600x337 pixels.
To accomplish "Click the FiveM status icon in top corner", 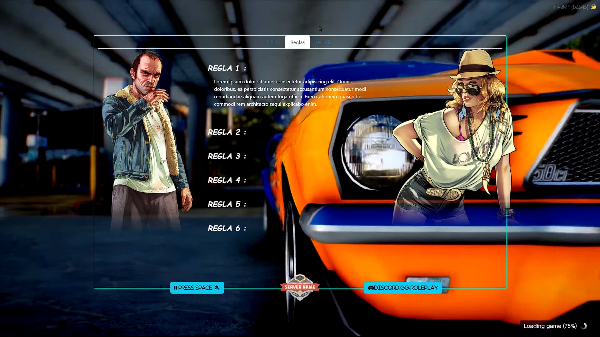I will coord(593,7).
